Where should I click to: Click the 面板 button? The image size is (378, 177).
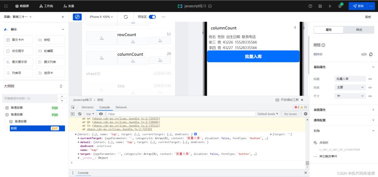[368, 17]
